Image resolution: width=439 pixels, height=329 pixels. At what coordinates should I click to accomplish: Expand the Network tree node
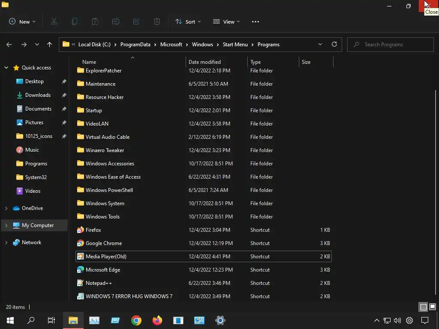click(x=6, y=242)
